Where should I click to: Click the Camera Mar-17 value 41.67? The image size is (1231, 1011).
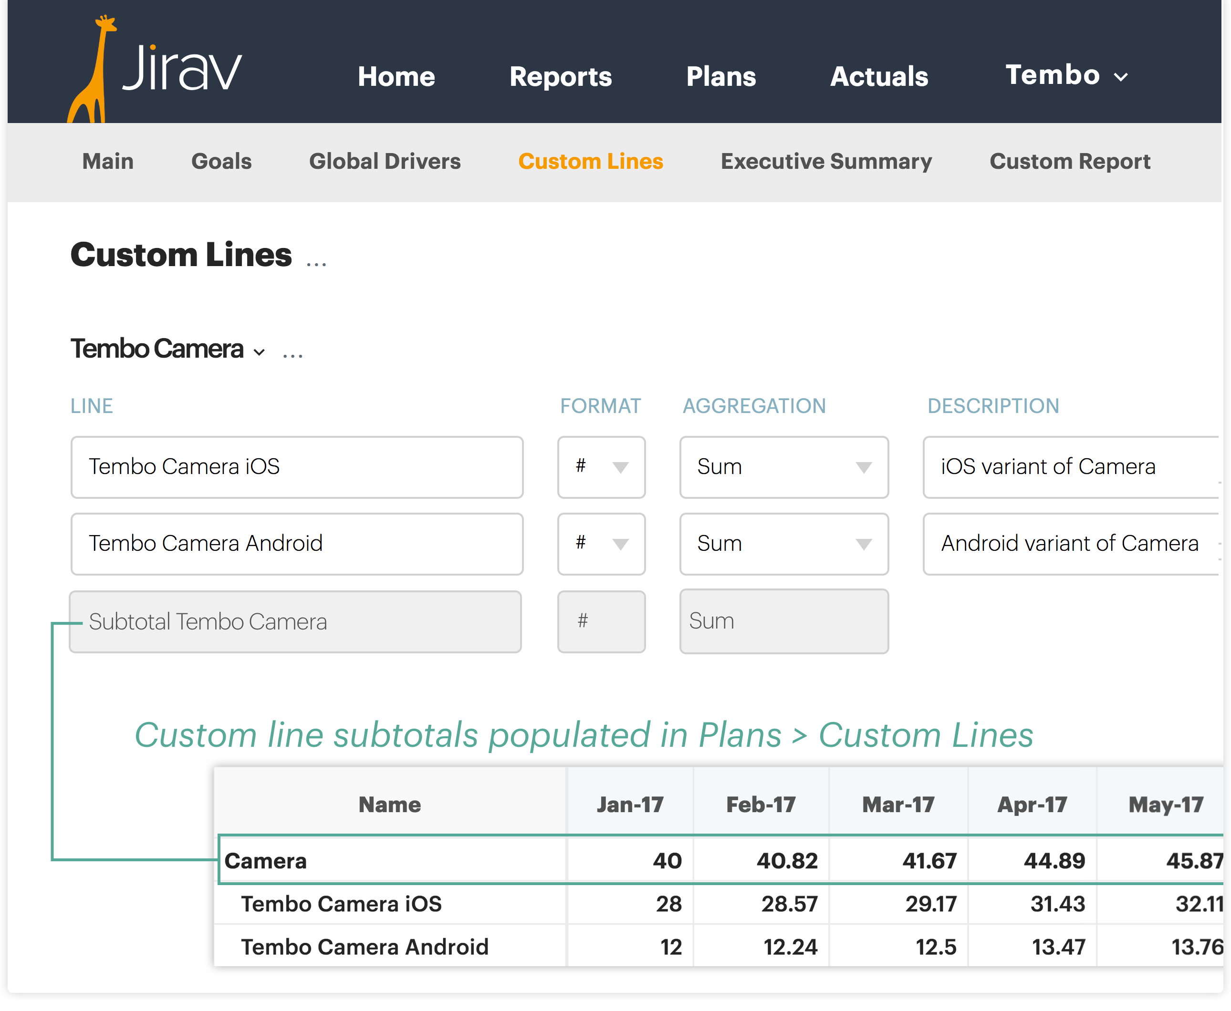(929, 861)
